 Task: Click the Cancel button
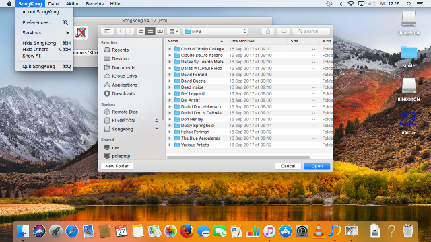click(288, 166)
